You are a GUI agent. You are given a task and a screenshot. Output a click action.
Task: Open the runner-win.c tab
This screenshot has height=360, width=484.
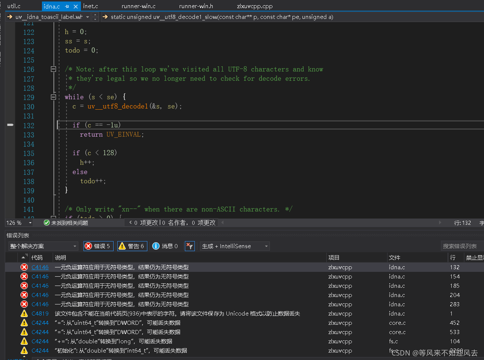coord(138,6)
